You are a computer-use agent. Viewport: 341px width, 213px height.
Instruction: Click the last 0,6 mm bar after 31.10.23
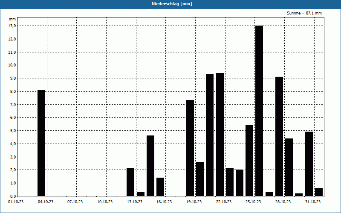(319, 192)
